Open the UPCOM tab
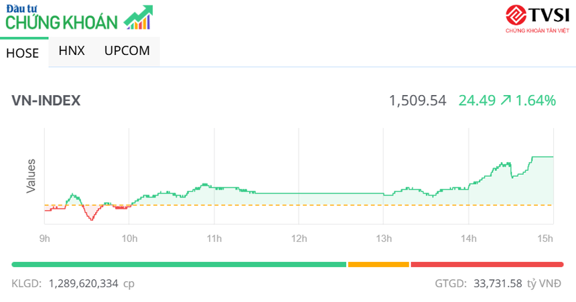Screen dimensions: 576x302 pyautogui.click(x=127, y=51)
